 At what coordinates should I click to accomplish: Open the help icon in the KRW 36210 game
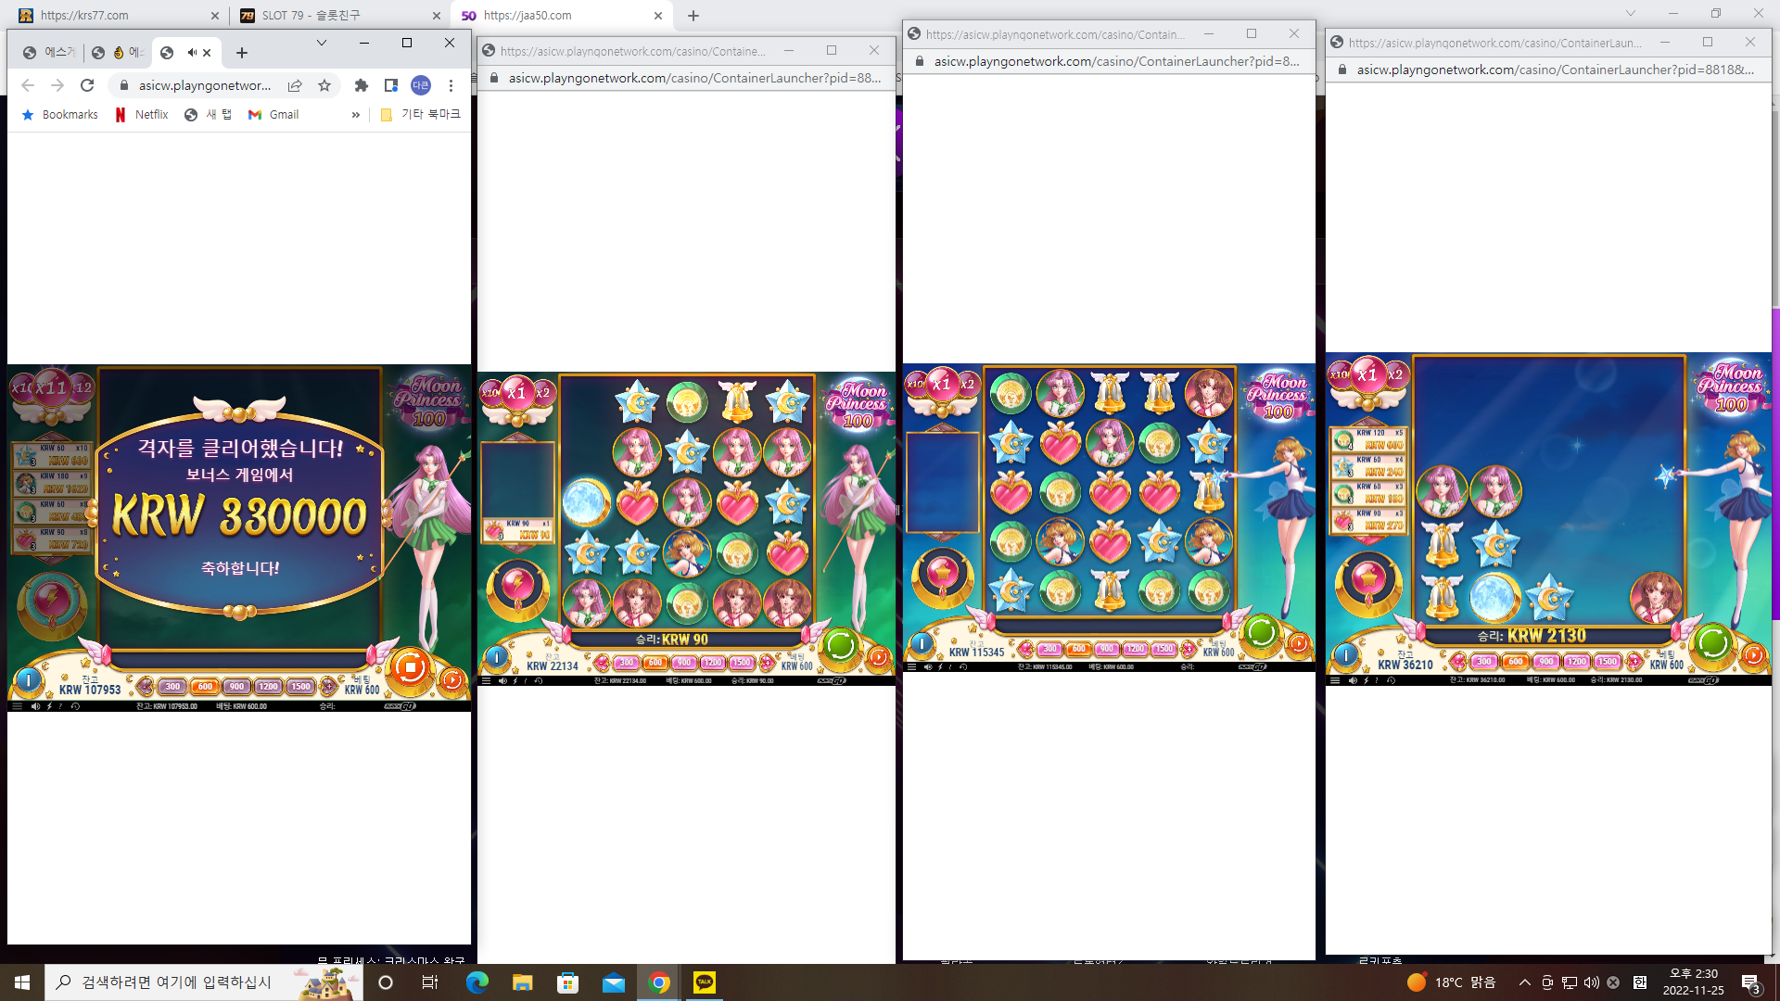click(1377, 680)
